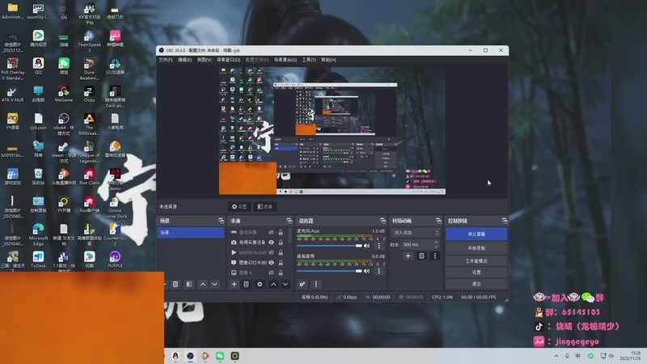Viewport: 647px width, 364px height.
Task: Hide the 图像幻灯片放映 source via its eye icon
Action: [x=271, y=262]
